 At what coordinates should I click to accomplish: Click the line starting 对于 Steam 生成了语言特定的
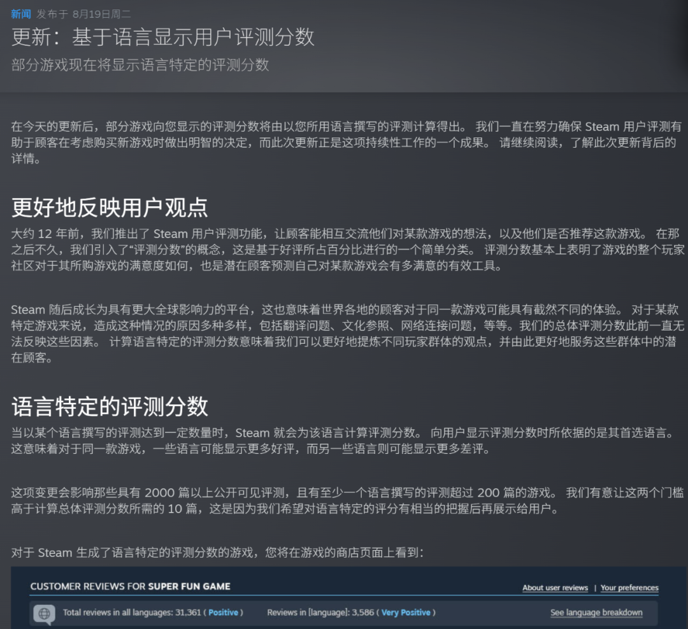coord(217,553)
